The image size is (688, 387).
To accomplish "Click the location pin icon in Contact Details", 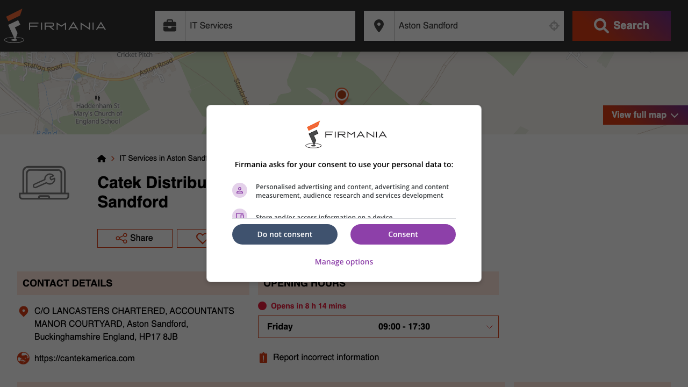I will [x=23, y=311].
